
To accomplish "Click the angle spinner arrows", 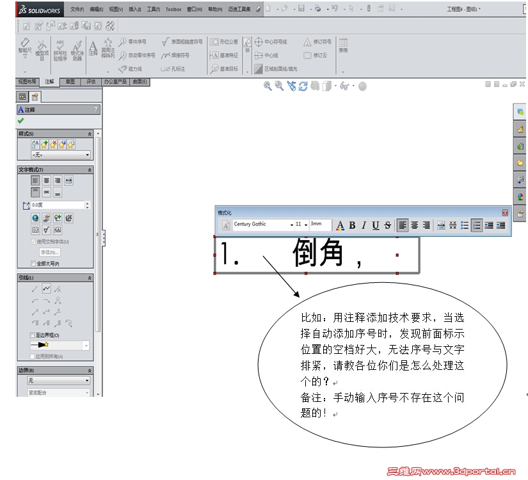I will pos(88,205).
